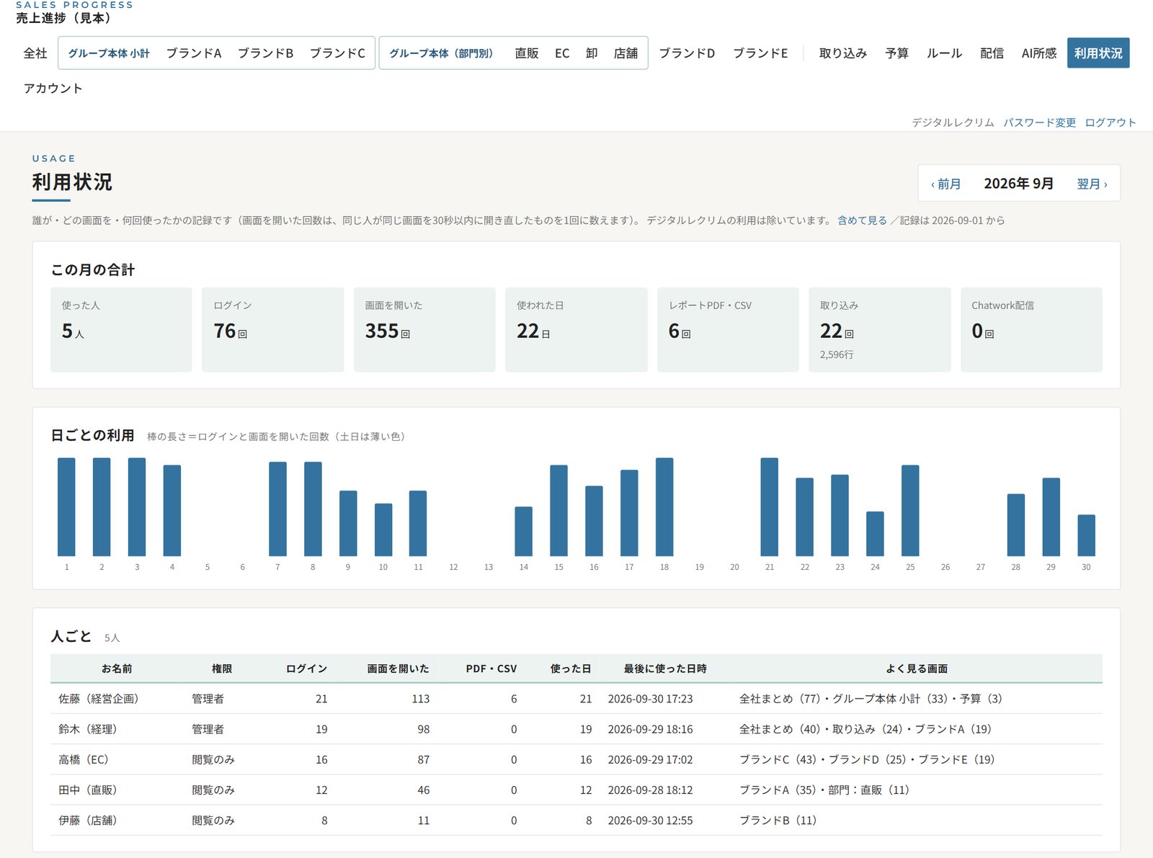Screen dimensions: 1153x858
Task: Click the day 18 bar in chart
Action: click(664, 506)
